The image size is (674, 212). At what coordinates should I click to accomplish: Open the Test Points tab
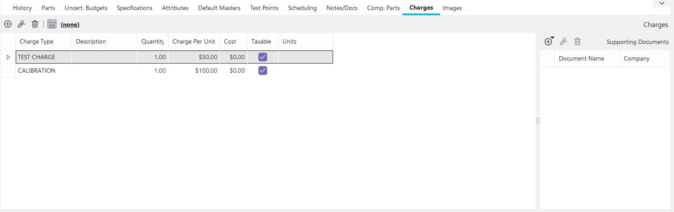coord(264,8)
